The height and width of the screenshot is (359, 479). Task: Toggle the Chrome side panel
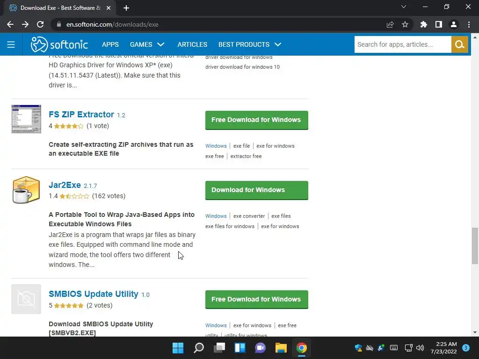(439, 24)
